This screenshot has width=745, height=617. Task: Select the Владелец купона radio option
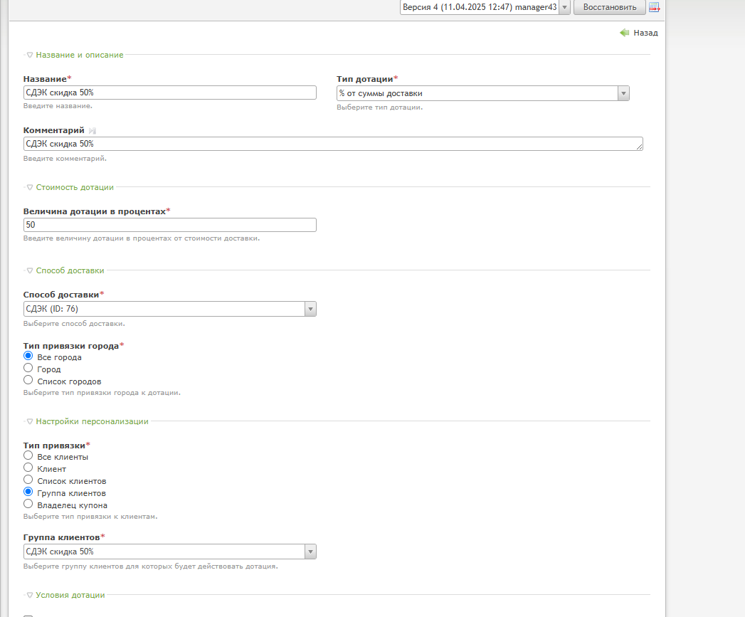click(28, 504)
